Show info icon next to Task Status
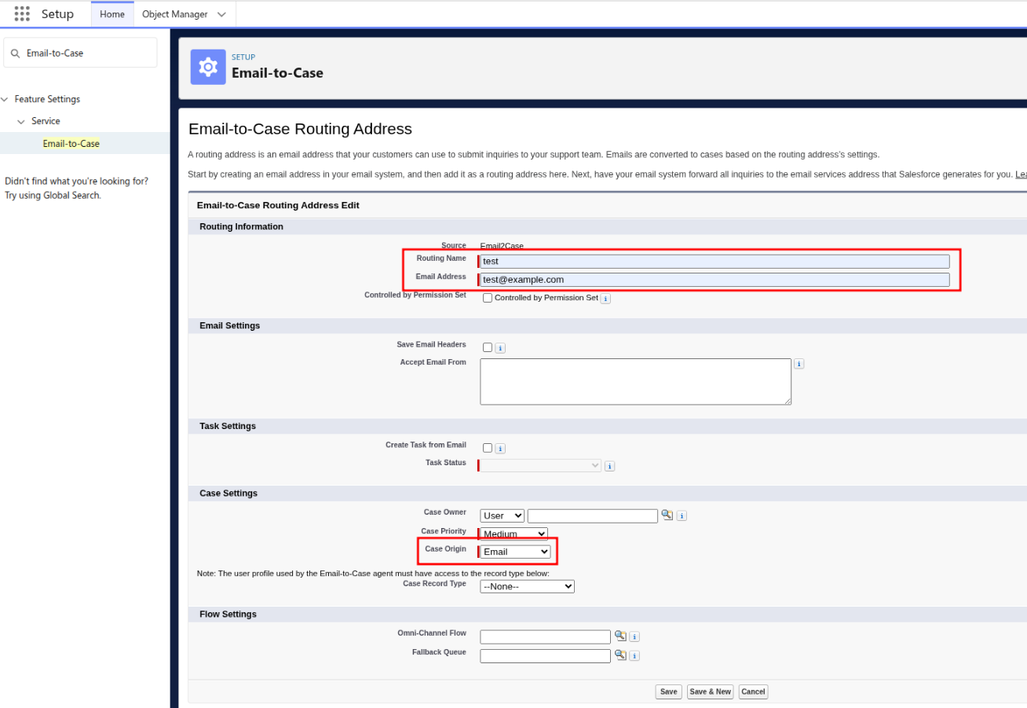The height and width of the screenshot is (708, 1027). (609, 466)
